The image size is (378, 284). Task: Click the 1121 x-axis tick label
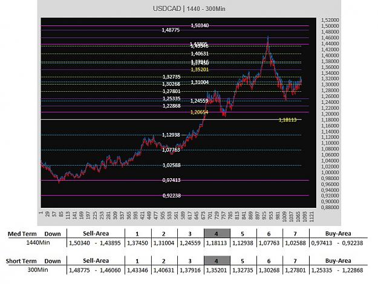[x=312, y=216]
